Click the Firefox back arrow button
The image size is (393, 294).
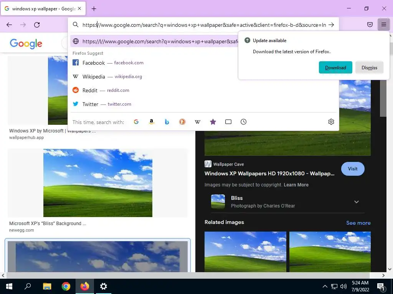[9, 25]
